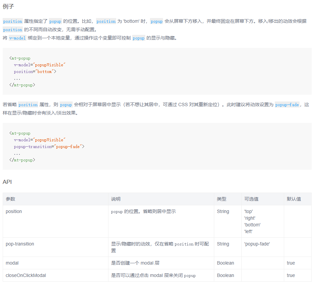
Task: Click Boolean type in modal row
Action: pyautogui.click(x=225, y=263)
